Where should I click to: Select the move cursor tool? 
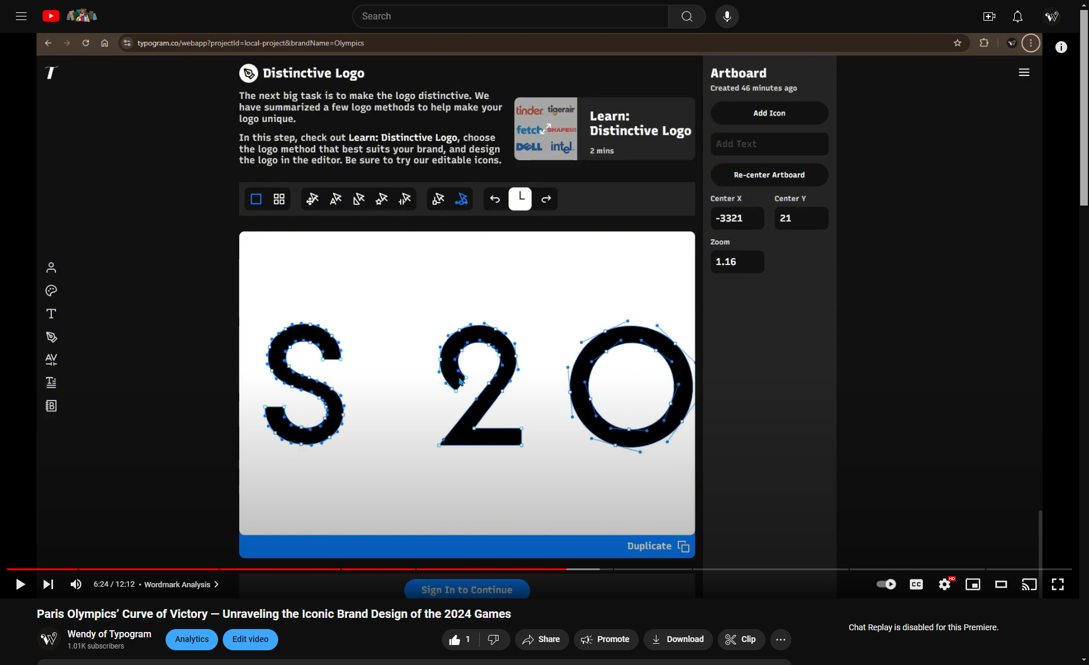[312, 199]
